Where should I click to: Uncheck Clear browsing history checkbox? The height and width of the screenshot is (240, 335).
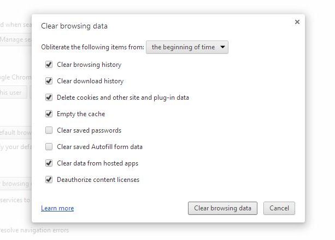[x=49, y=65]
